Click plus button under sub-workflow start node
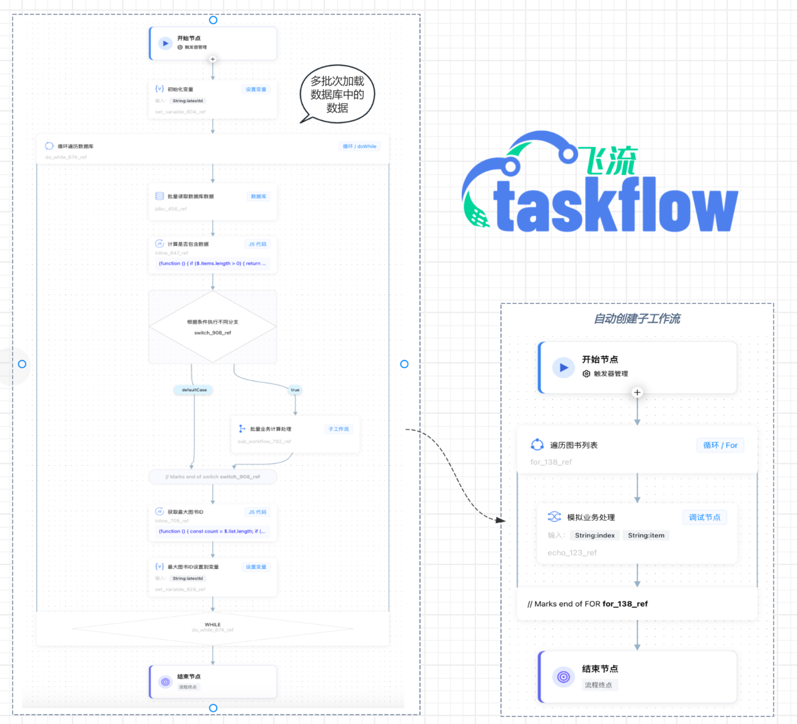797x724 pixels. [x=637, y=392]
